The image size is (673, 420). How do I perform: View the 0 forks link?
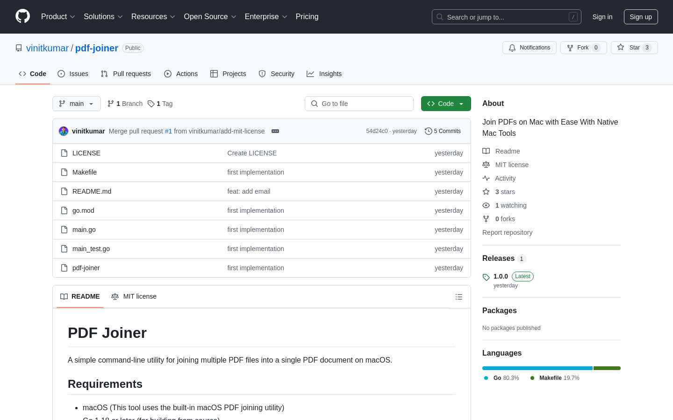coord(499,219)
